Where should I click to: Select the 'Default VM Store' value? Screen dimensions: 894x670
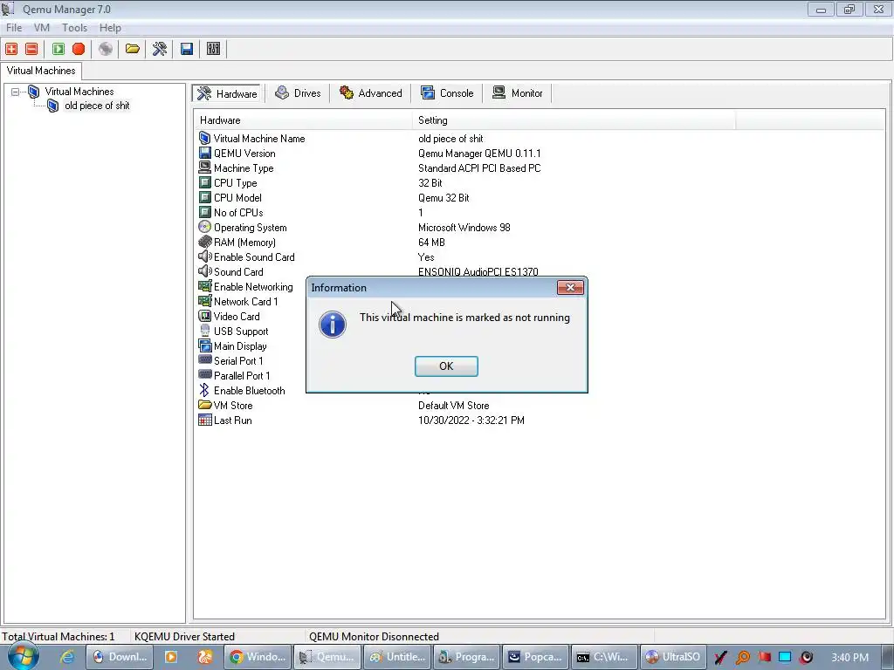pyautogui.click(x=454, y=406)
